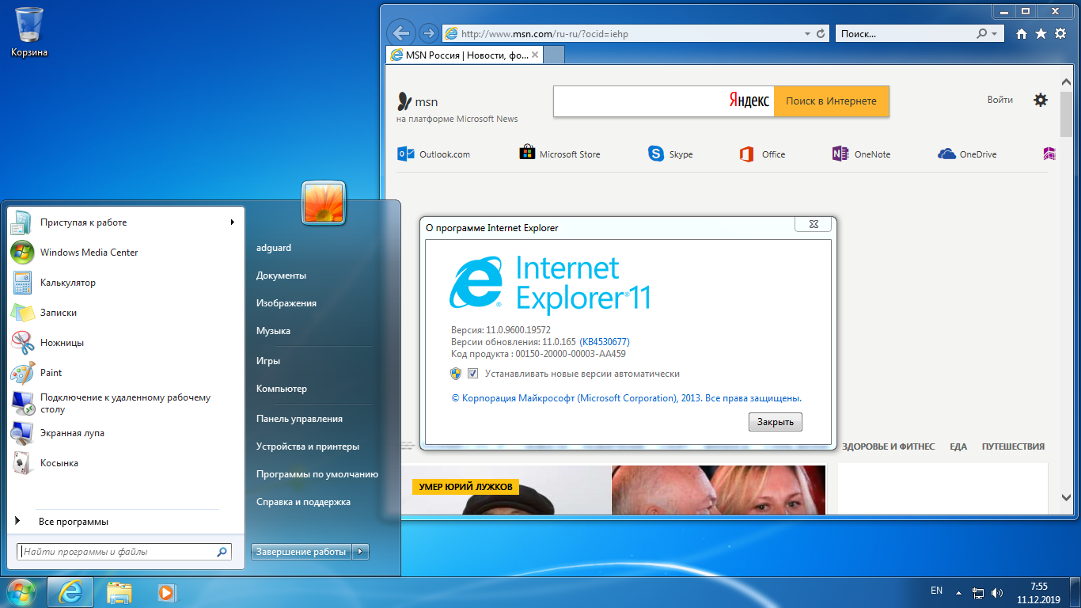Click the network tray icon
Viewport: 1081px width, 608px height.
(978, 592)
